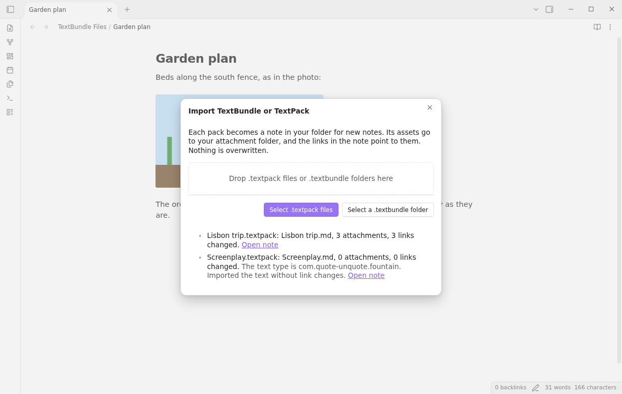Click the Beds along the south fence text
Screen dimensions: 622x394
[x=238, y=77]
